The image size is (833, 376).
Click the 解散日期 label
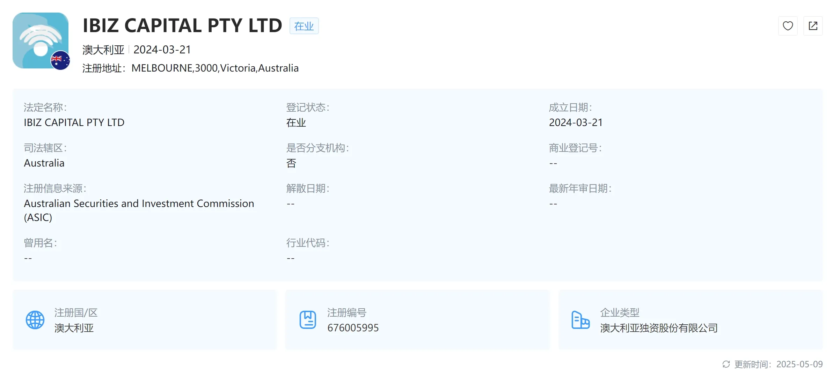click(307, 189)
